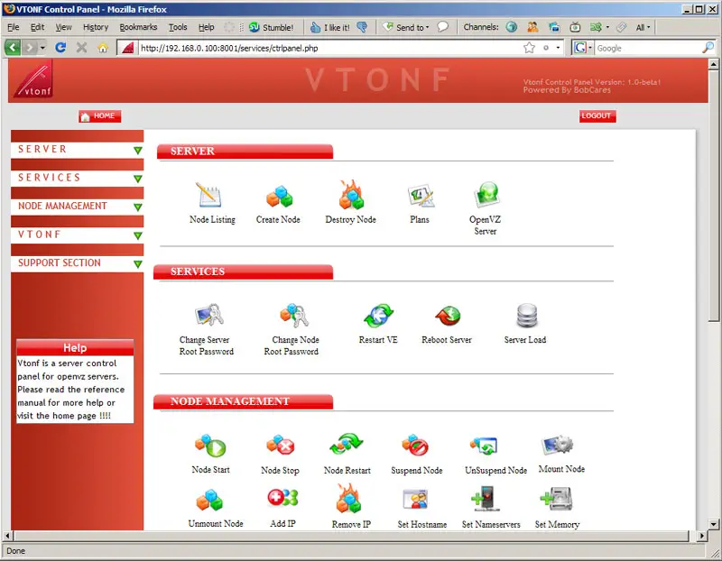This screenshot has width=722, height=561.
Task: Click the vtonf logo in header
Action: (x=33, y=79)
